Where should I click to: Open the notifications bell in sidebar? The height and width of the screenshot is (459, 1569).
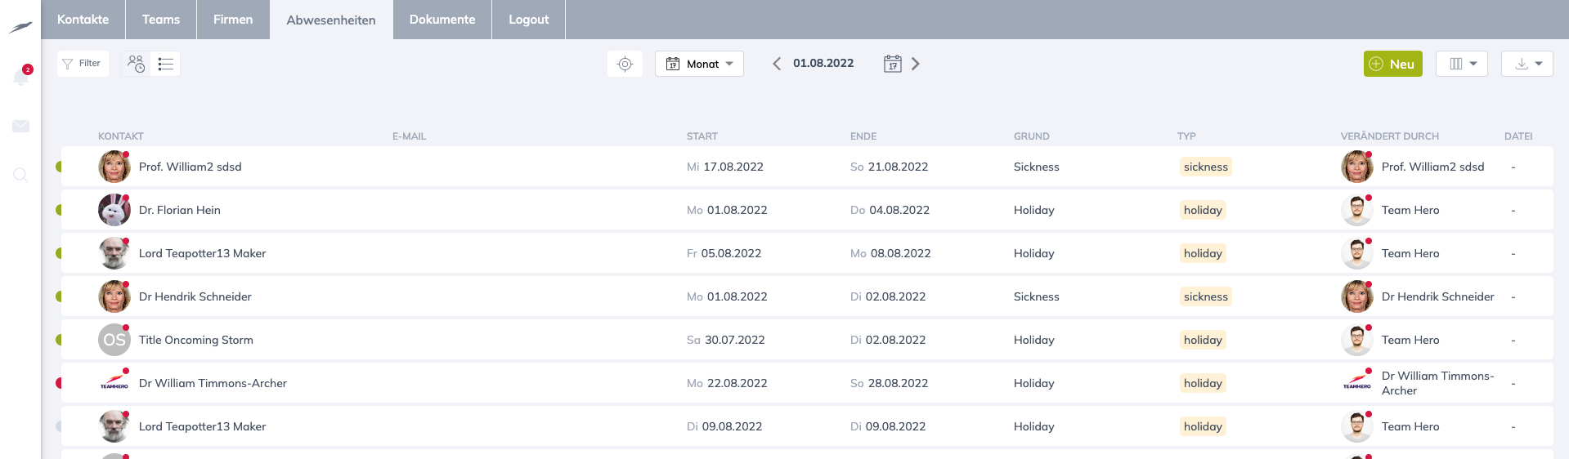click(20, 77)
